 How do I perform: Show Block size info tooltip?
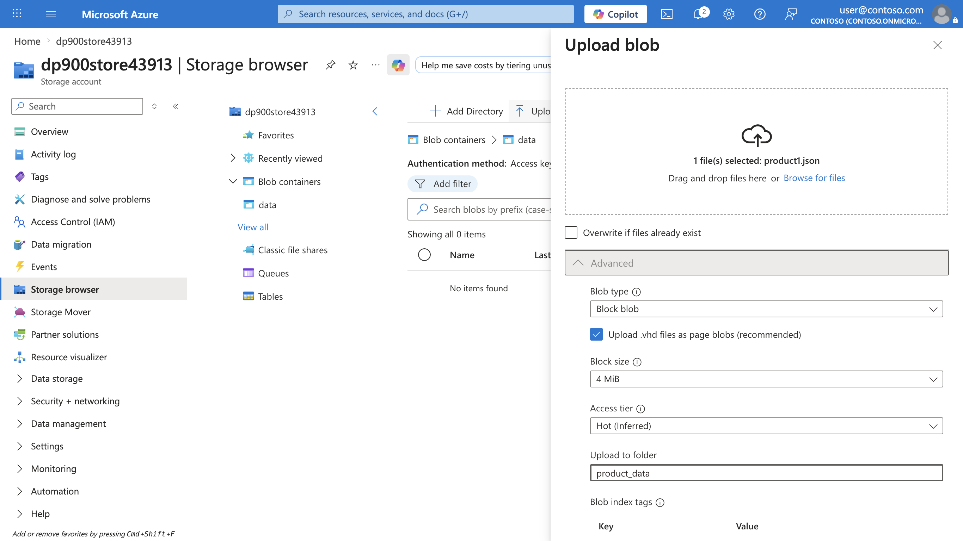tap(637, 362)
